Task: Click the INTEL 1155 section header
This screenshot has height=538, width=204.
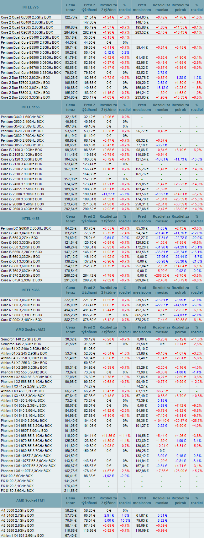Action: 31,107
